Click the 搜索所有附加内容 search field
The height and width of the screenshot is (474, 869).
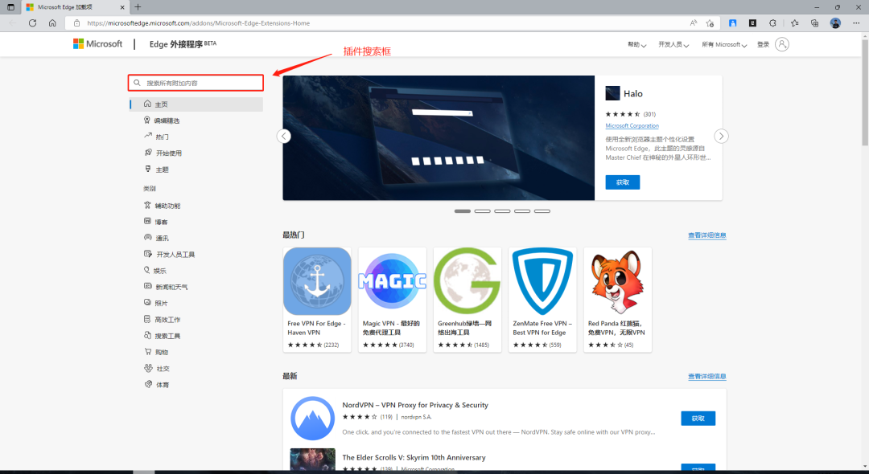tap(196, 83)
